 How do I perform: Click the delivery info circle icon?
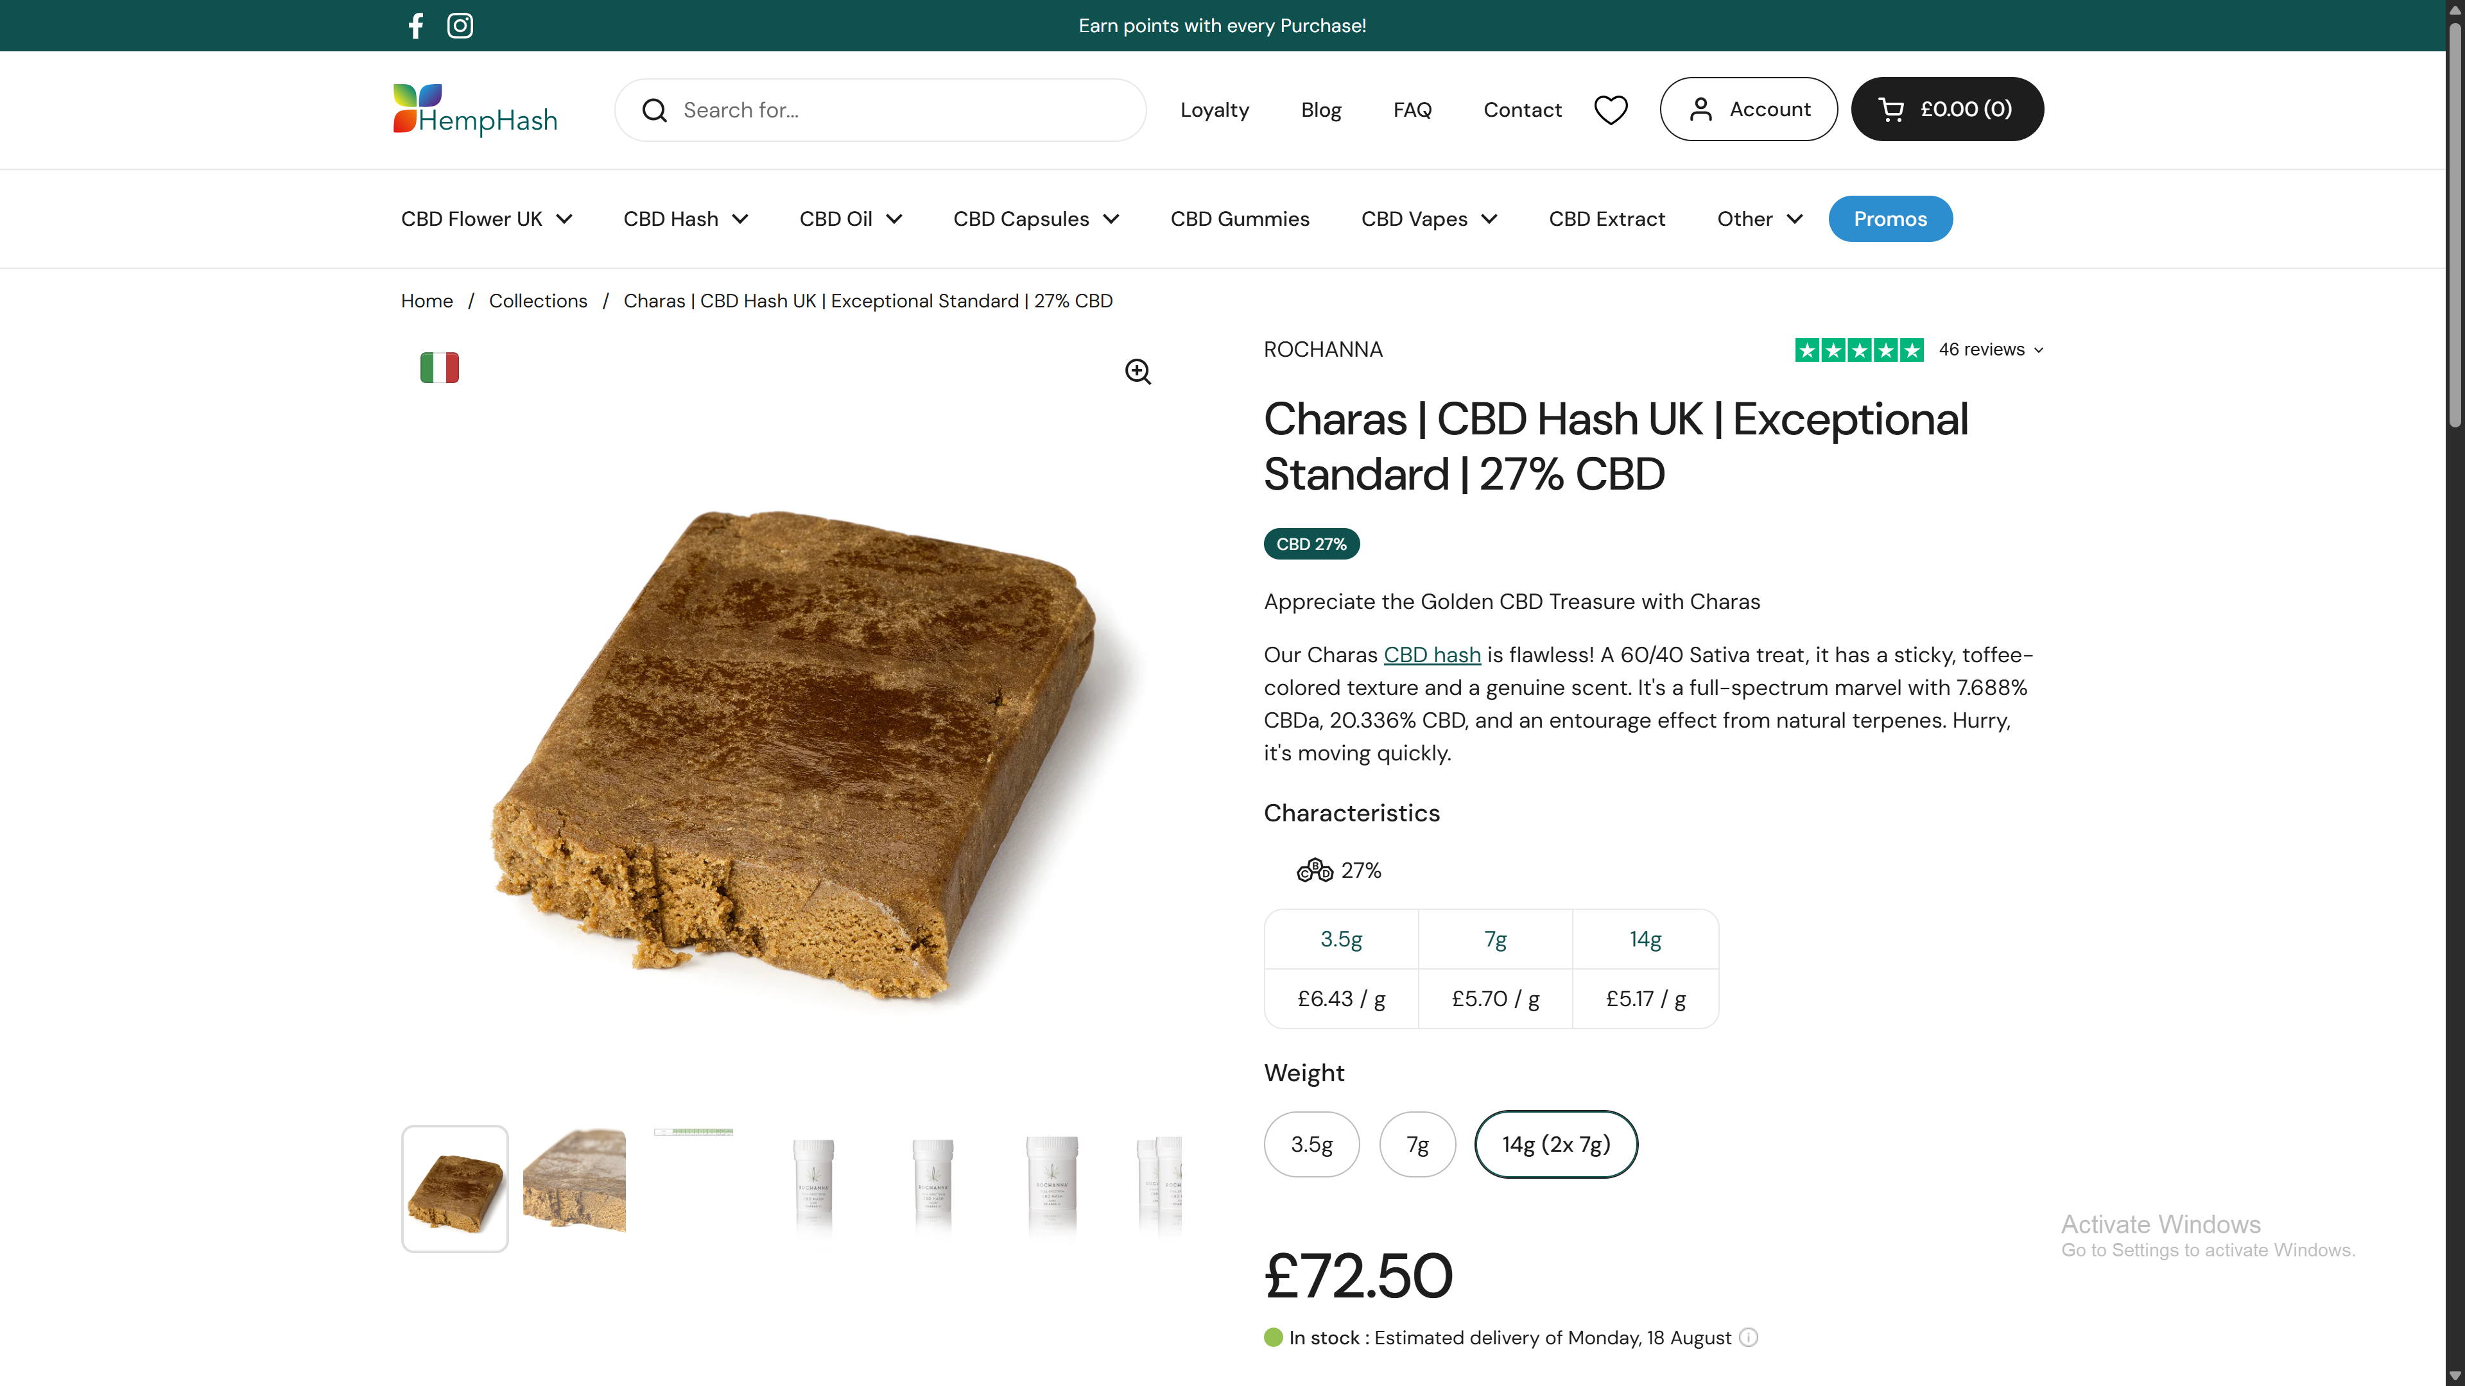(1748, 1337)
